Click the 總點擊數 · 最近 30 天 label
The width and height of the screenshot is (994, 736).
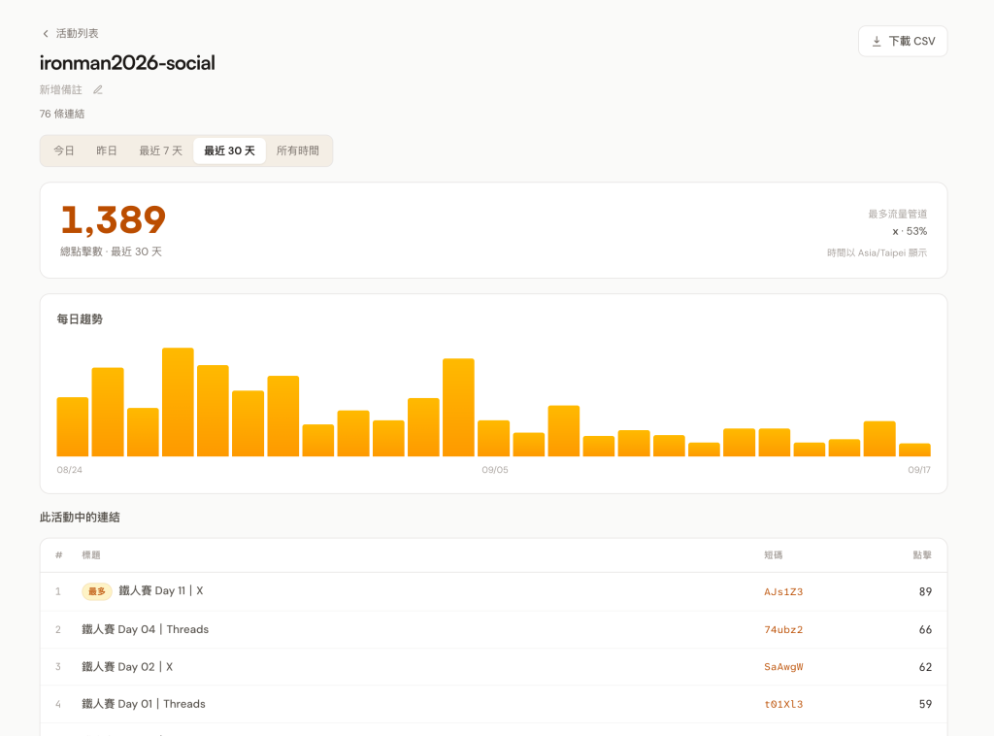(x=111, y=251)
